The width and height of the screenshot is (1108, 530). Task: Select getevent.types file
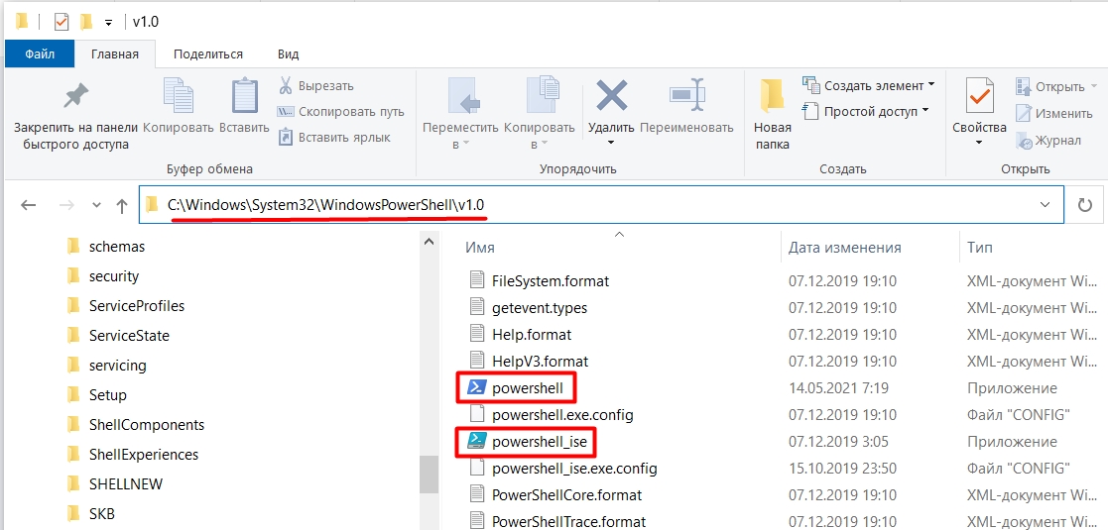[x=528, y=308]
